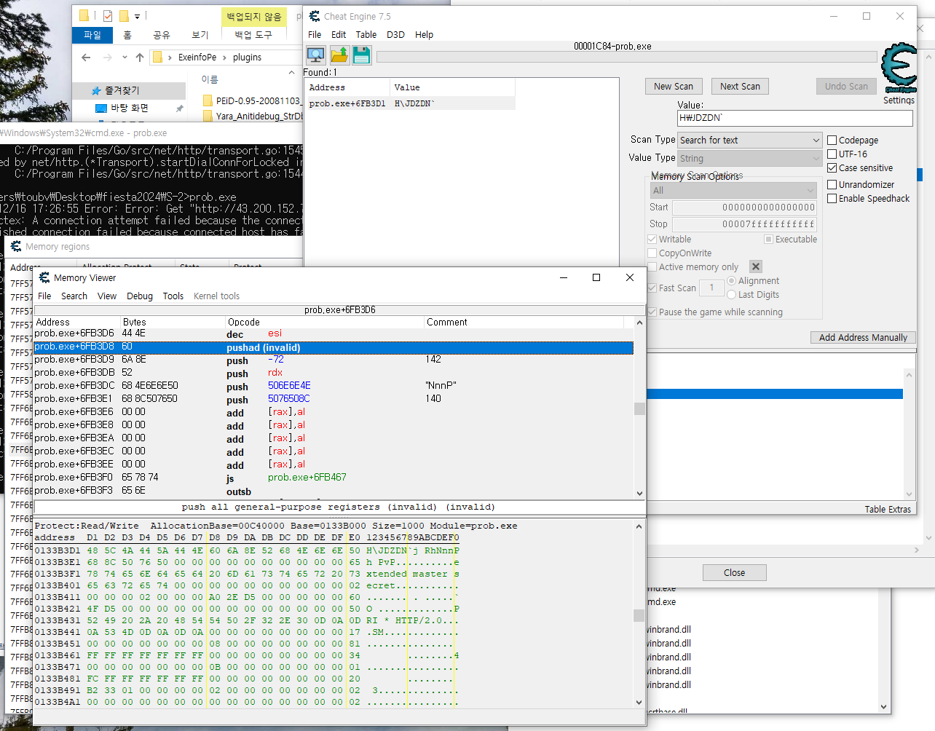The height and width of the screenshot is (731, 935).
Task: Click the Value input field in Cheat Engine
Action: pyautogui.click(x=794, y=118)
